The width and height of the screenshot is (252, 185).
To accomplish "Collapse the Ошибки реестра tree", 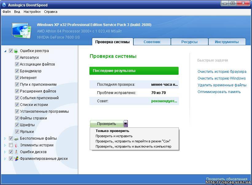I will [x=5, y=51].
